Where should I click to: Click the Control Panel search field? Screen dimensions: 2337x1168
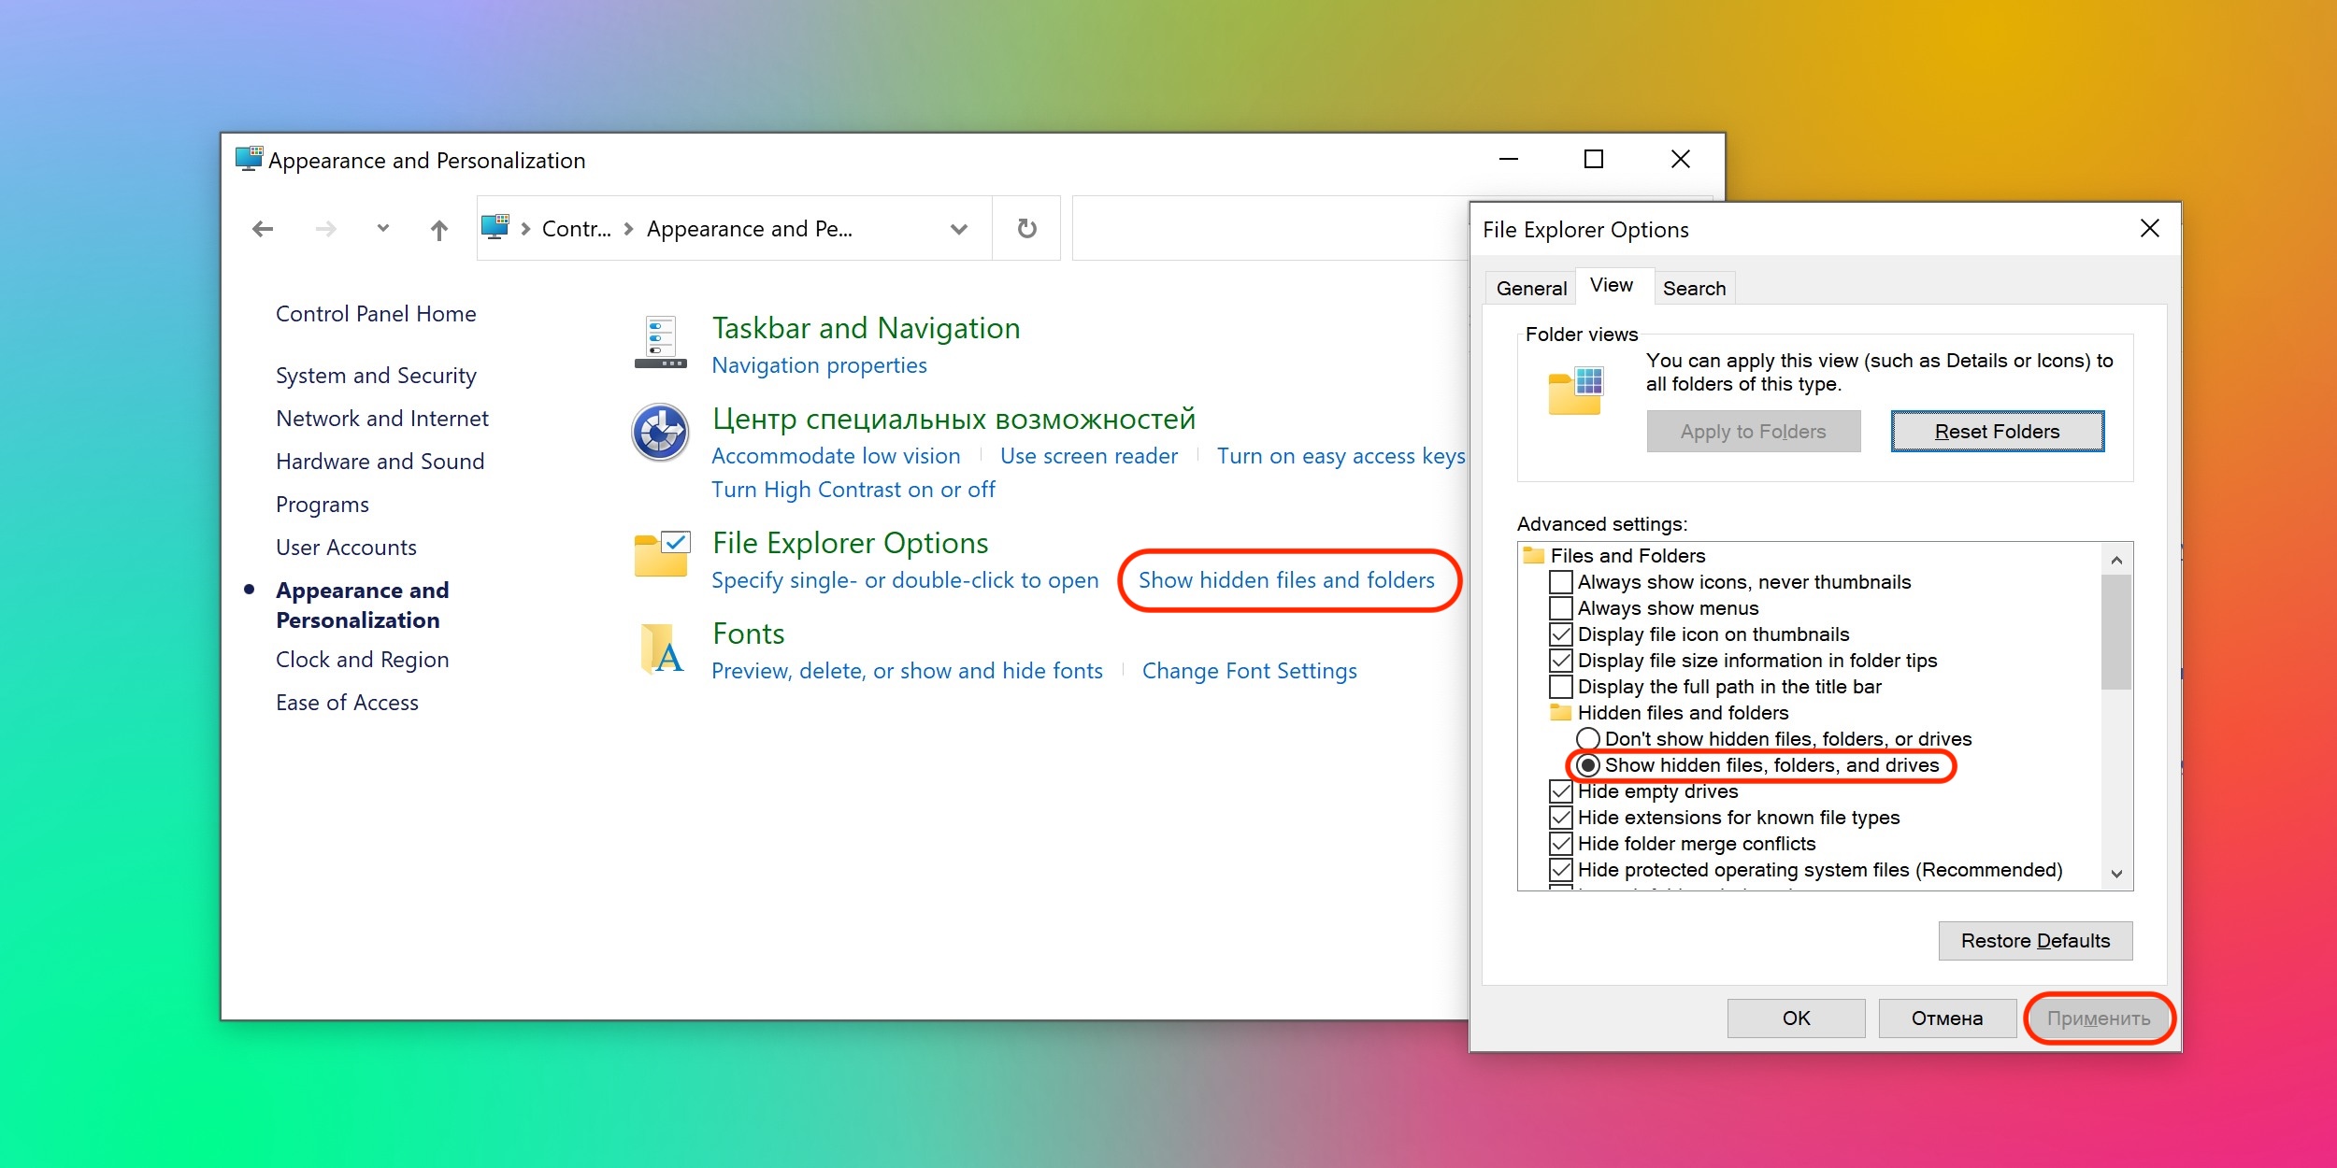[x=1270, y=228]
